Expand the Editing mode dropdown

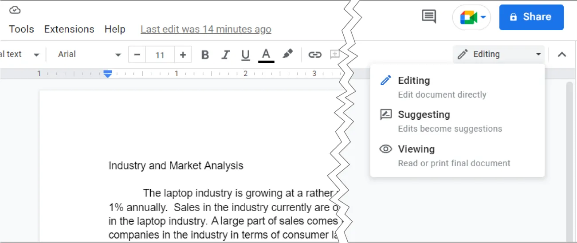pos(499,55)
